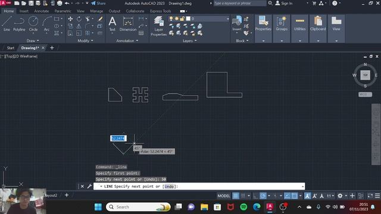Add new drawing tab with plus button

52,48
